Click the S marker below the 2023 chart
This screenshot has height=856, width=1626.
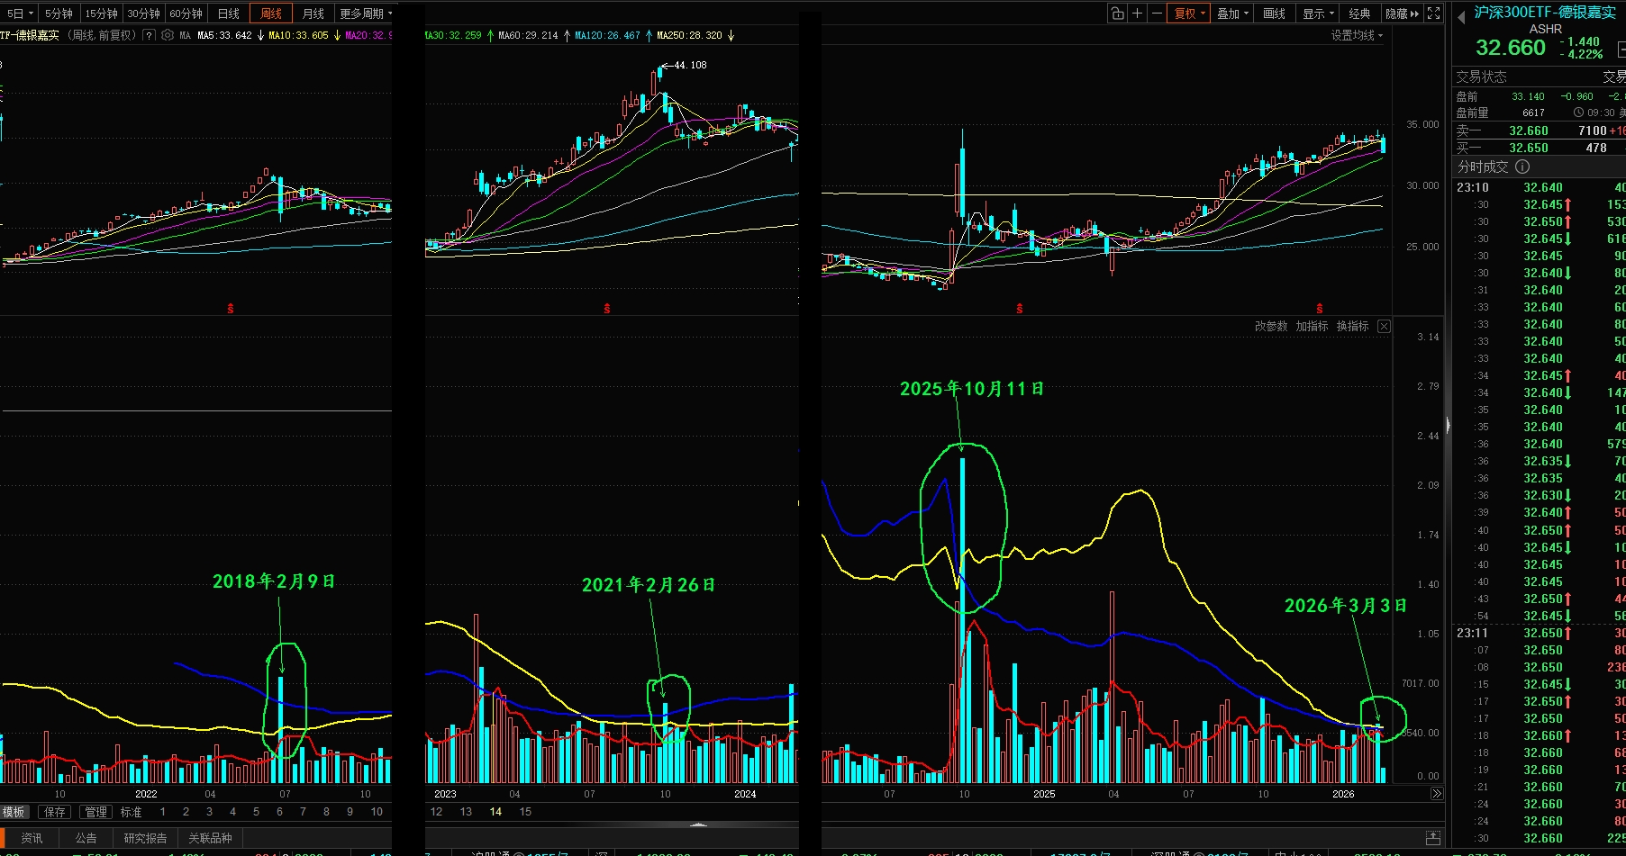pyautogui.click(x=606, y=309)
